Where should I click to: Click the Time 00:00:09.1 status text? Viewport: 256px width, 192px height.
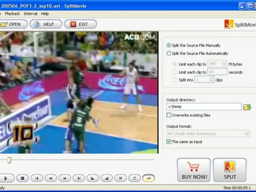tap(237, 188)
